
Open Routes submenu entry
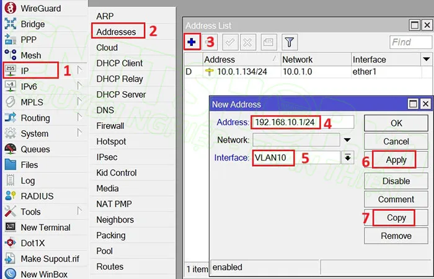point(110,267)
